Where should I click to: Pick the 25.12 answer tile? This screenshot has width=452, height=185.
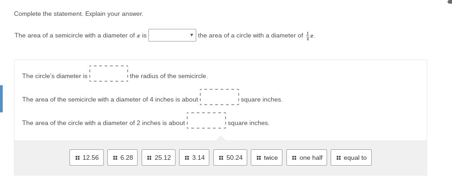point(159,157)
